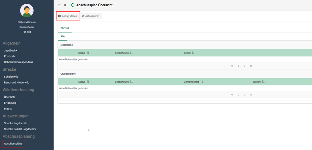Open Schalenwild under Strecke
Image resolution: width=312 pixels, height=150 pixels.
pyautogui.click(x=11, y=77)
